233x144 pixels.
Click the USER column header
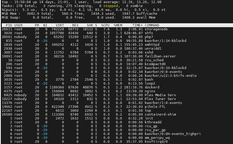click(18, 25)
